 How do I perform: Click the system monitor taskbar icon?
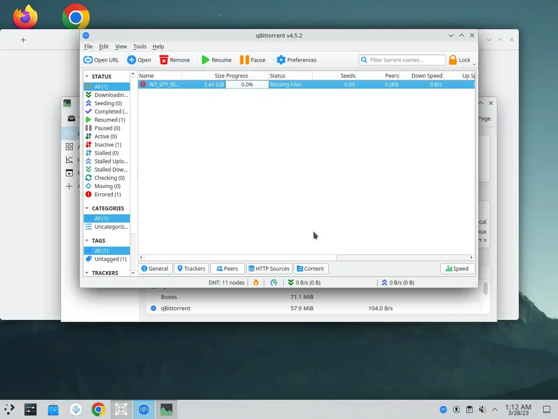(167, 409)
